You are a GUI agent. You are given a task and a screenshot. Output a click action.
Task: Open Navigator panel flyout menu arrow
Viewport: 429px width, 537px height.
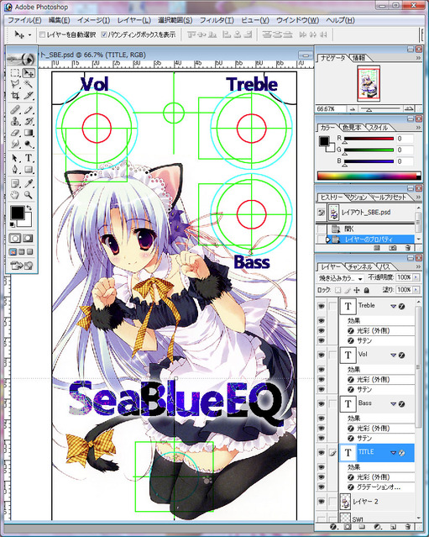click(418, 58)
